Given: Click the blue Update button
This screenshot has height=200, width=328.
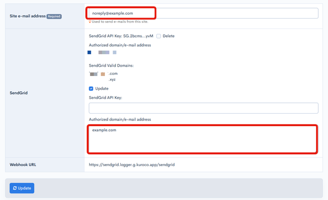Looking at the screenshot, I should 22,188.
